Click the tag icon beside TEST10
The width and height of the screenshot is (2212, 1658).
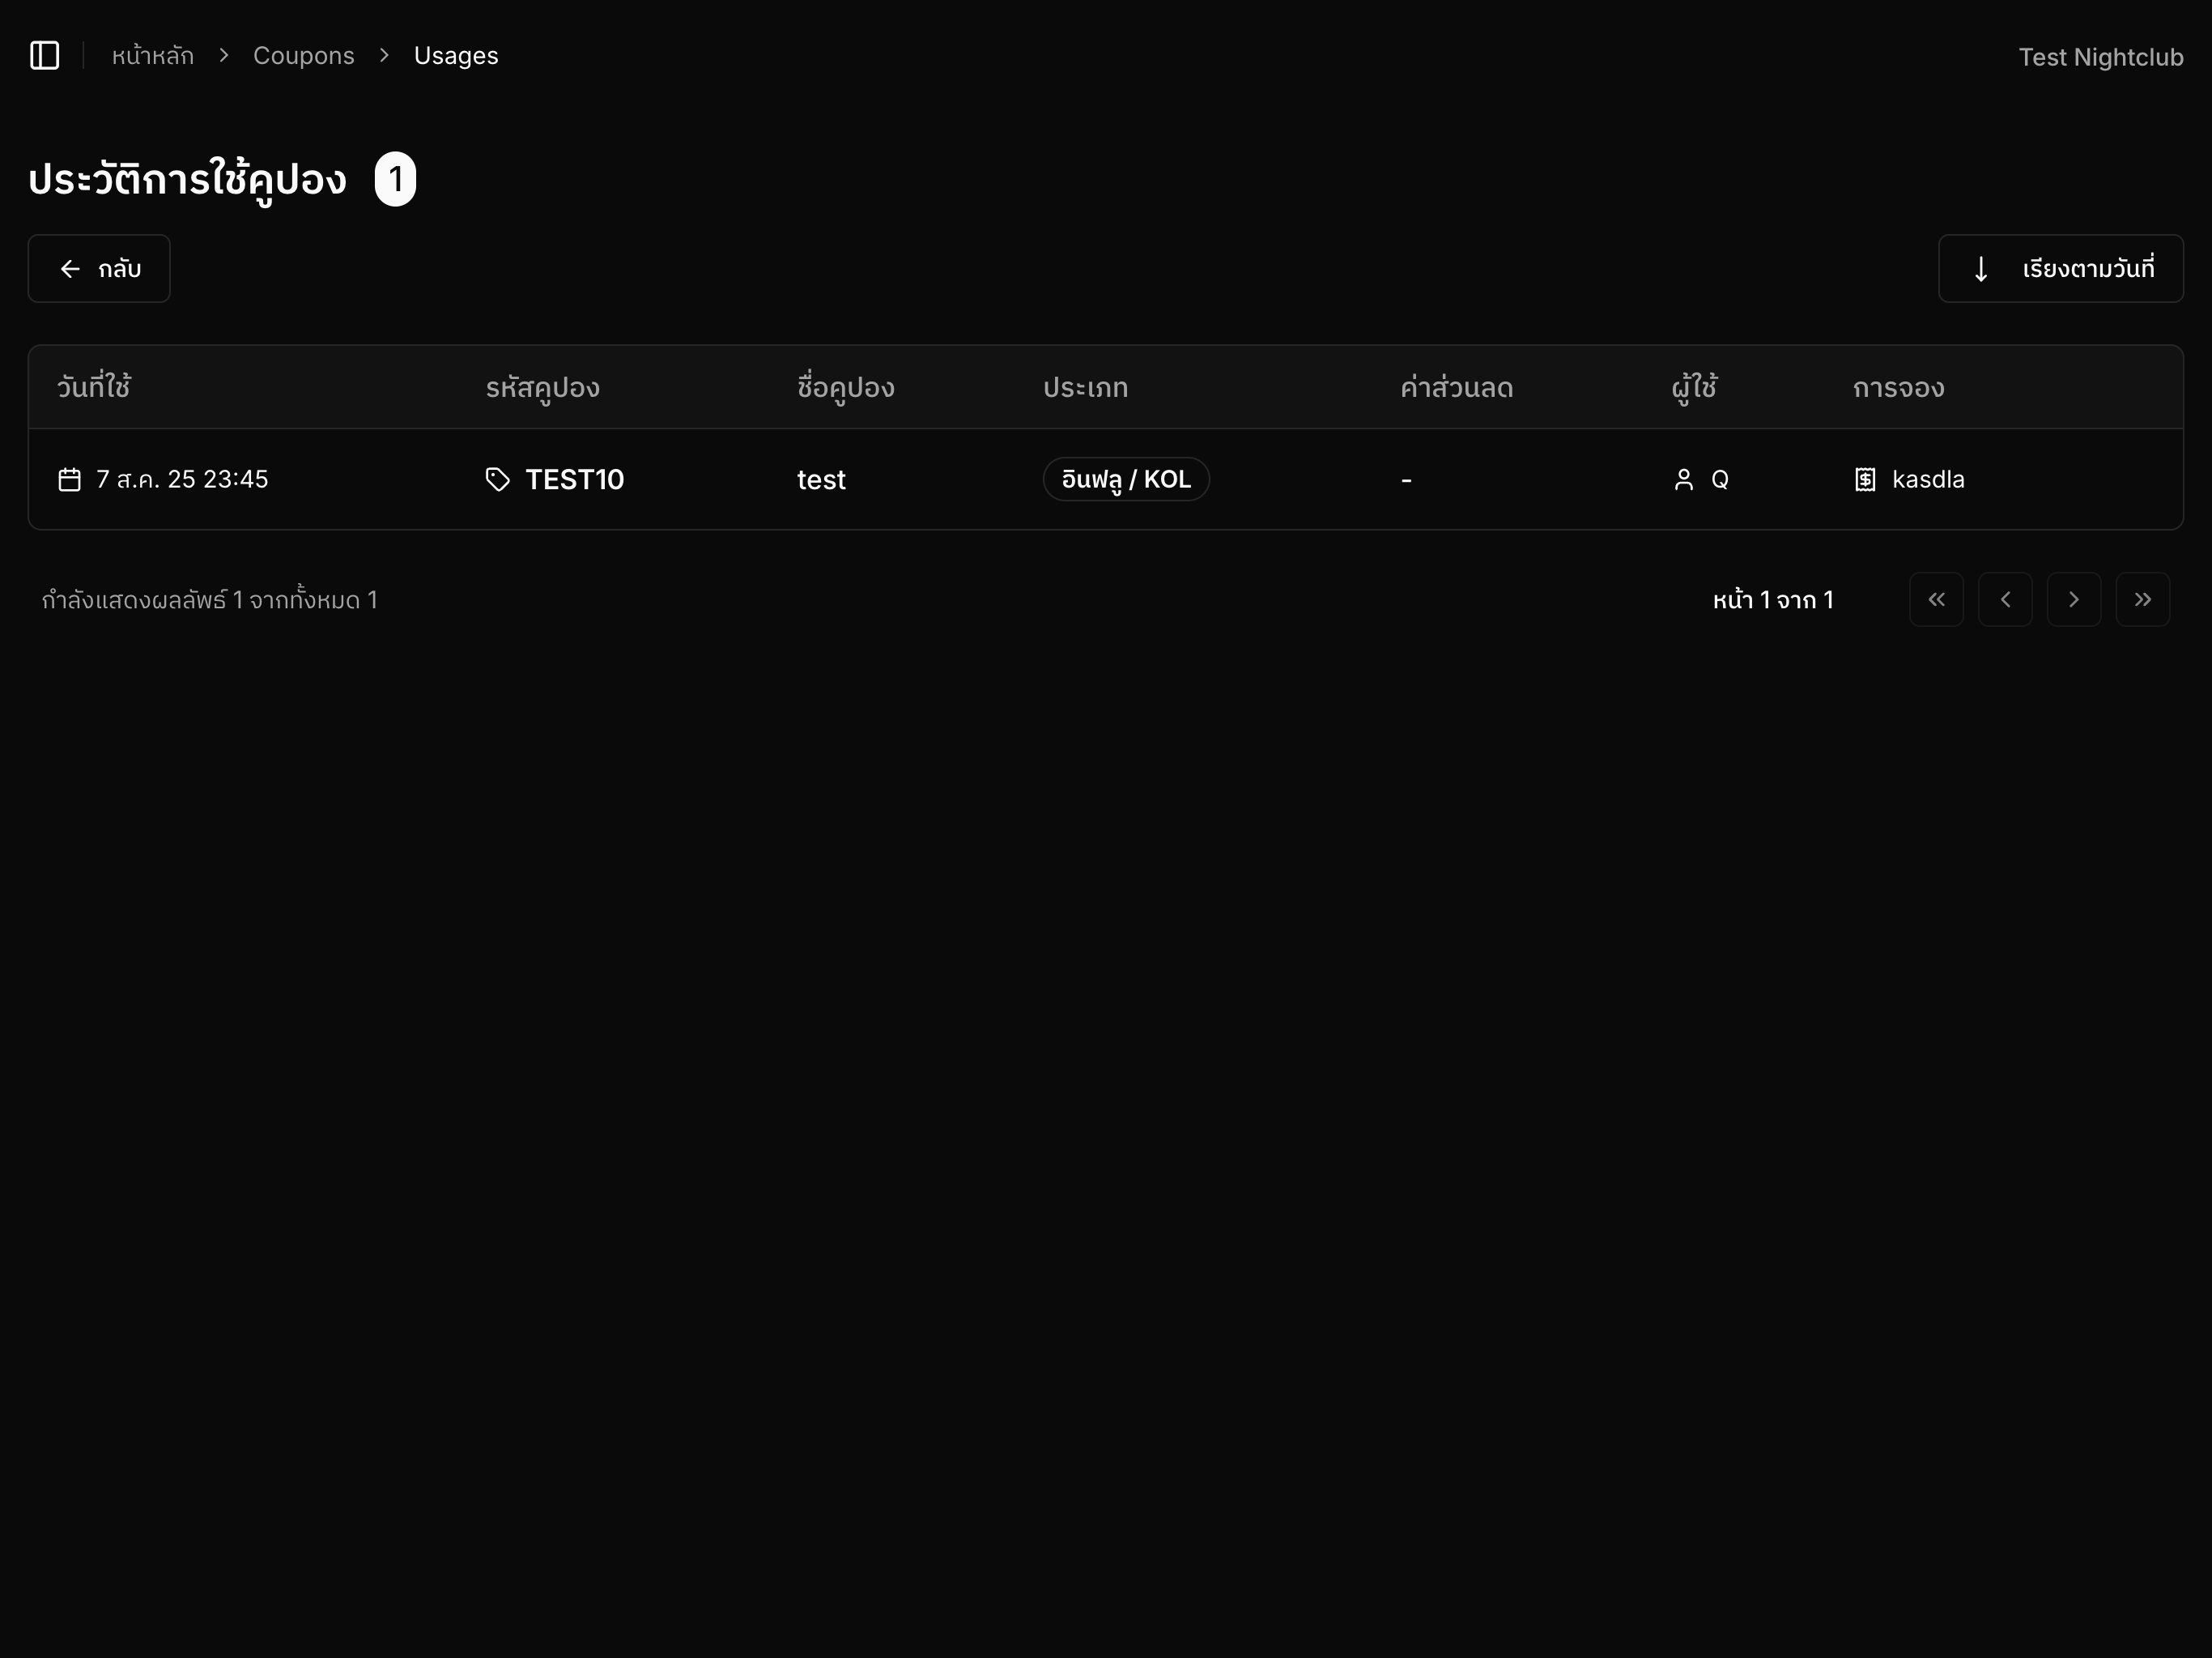pos(497,479)
